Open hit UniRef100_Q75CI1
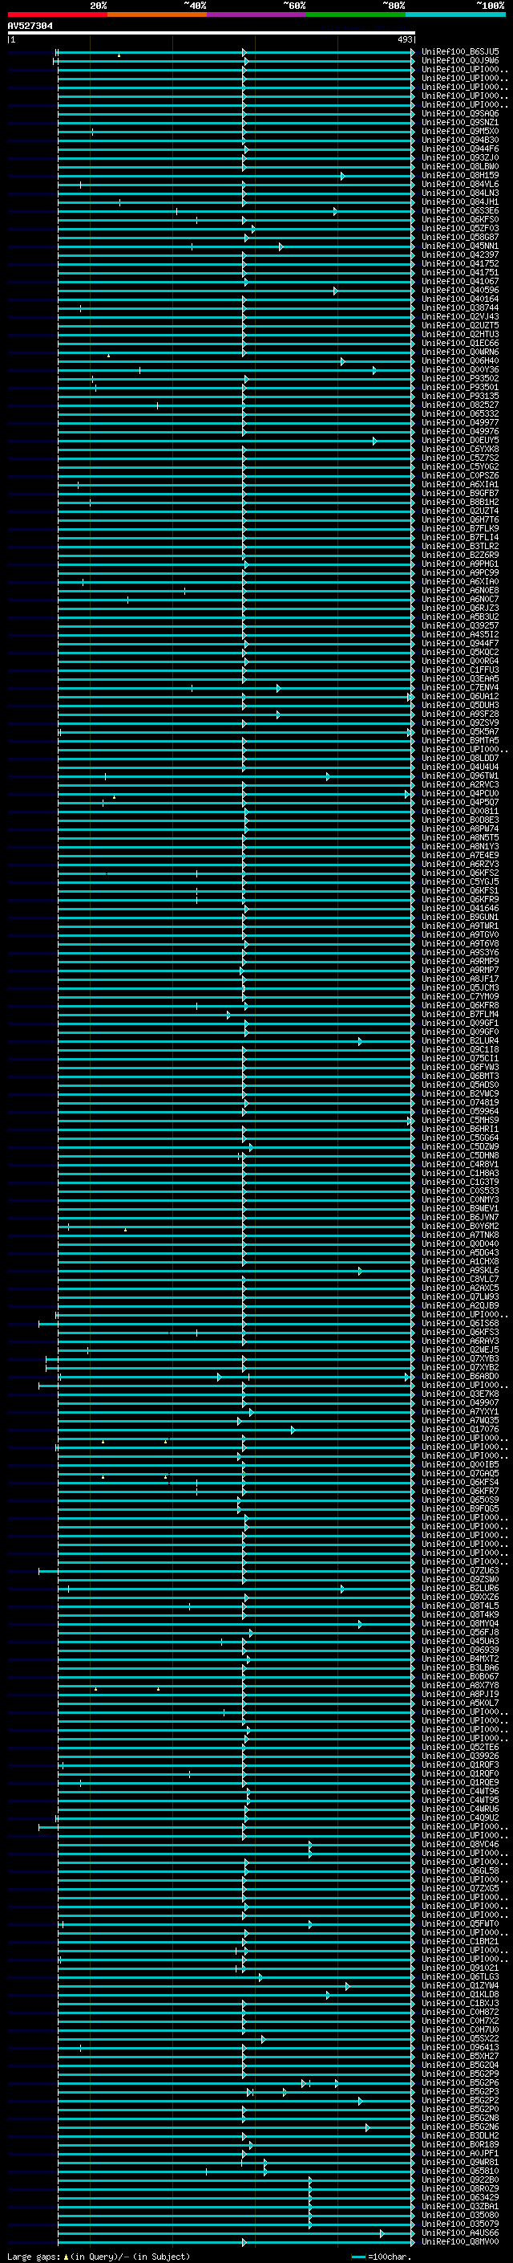The image size is (513, 2263). (460, 1059)
